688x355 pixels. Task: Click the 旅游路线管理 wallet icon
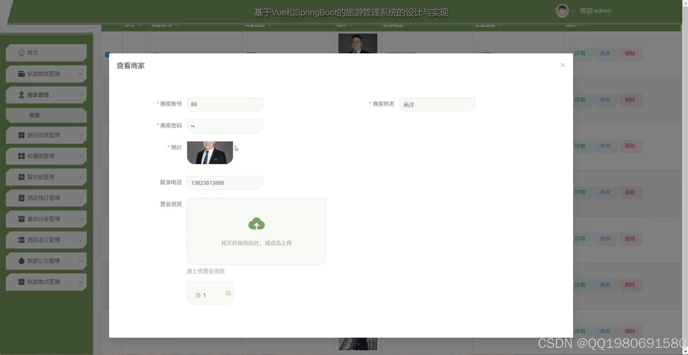pos(21,74)
